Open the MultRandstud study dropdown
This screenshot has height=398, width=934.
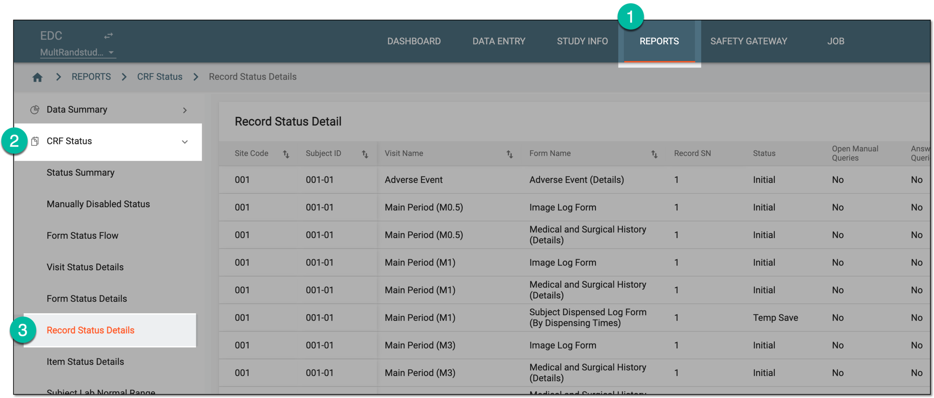pyautogui.click(x=78, y=52)
